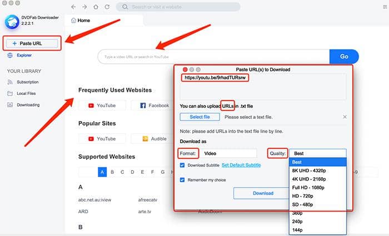Click the pasted youtu.be URL text
Screen dimensions: 389x236
pos(215,78)
